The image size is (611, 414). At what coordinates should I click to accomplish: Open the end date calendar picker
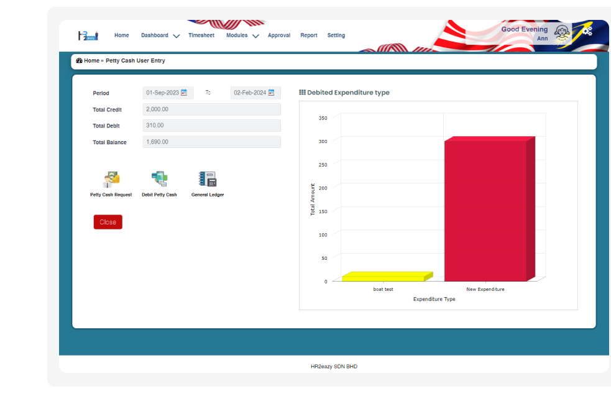272,93
